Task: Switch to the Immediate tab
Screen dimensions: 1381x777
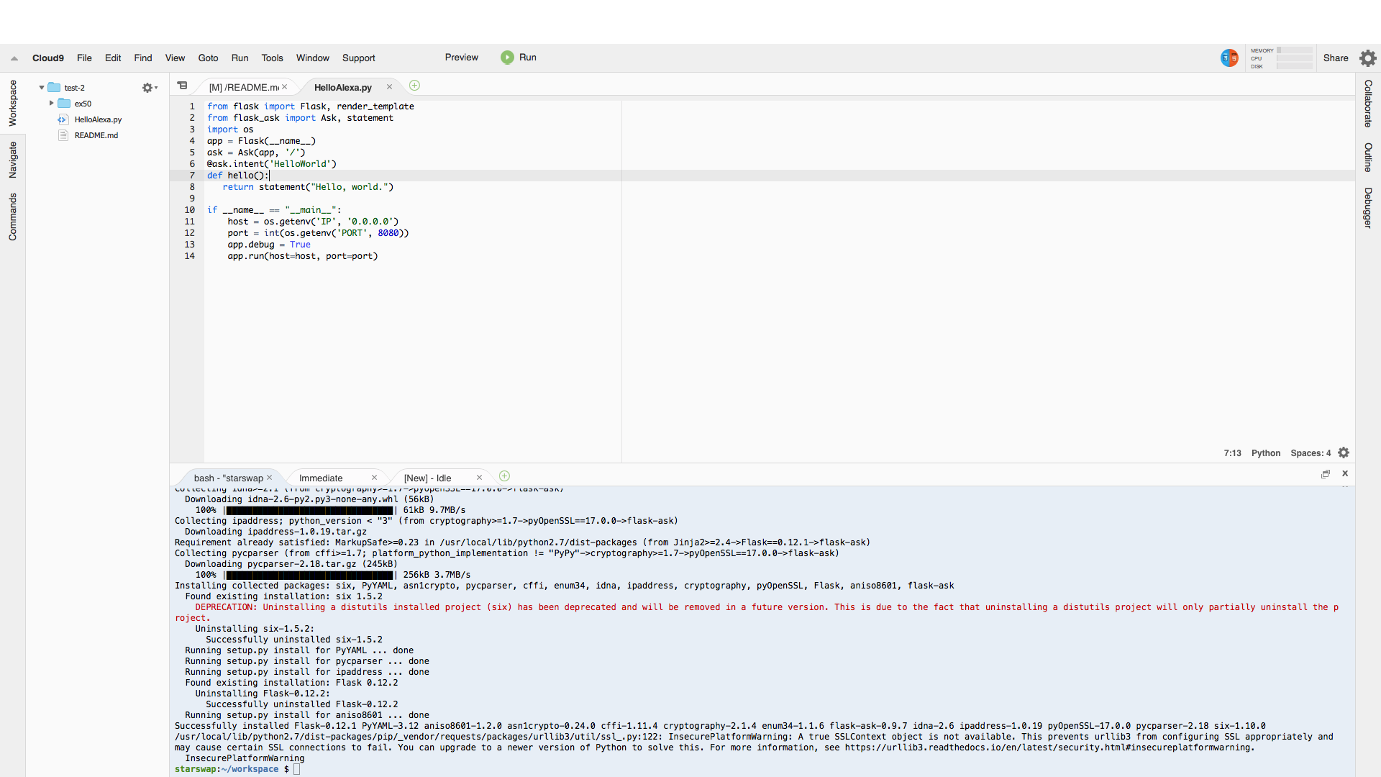Action: [x=321, y=478]
